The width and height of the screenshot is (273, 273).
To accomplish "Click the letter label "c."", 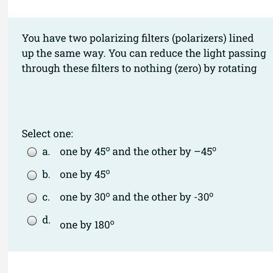I will pyautogui.click(x=46, y=198).
